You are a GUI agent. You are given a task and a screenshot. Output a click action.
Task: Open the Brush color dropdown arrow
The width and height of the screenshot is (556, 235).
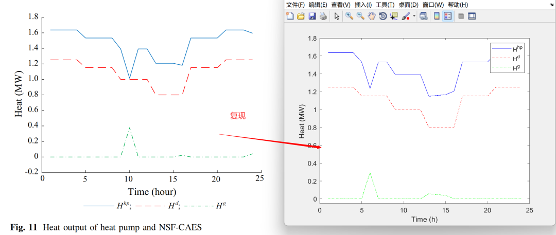[414, 16]
